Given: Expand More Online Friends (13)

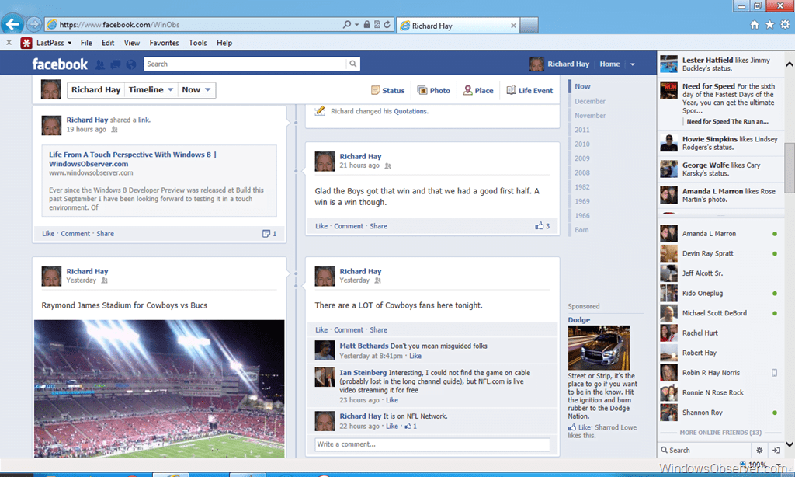Looking at the screenshot, I should (x=720, y=433).
